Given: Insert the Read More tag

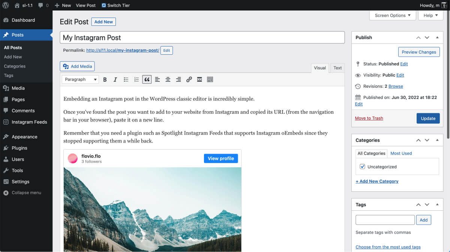Looking at the screenshot, I should click(199, 79).
